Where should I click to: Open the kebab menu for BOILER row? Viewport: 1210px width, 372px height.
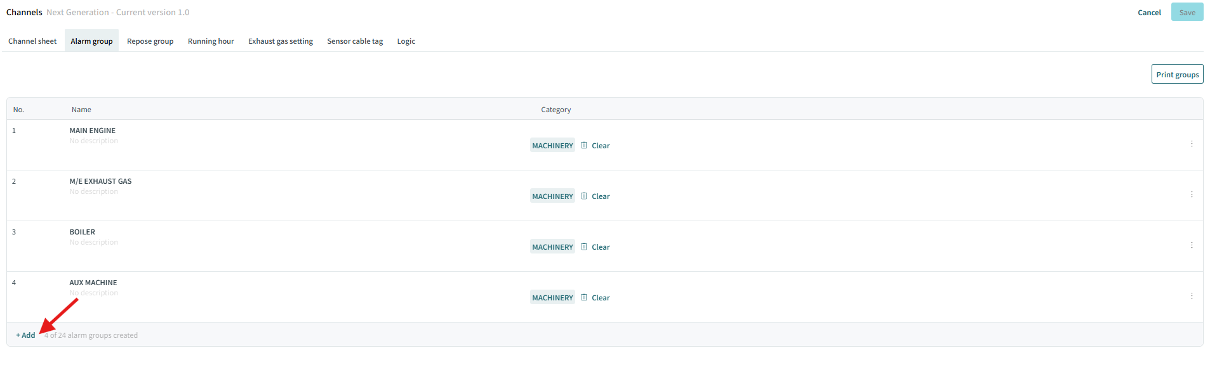click(x=1192, y=245)
